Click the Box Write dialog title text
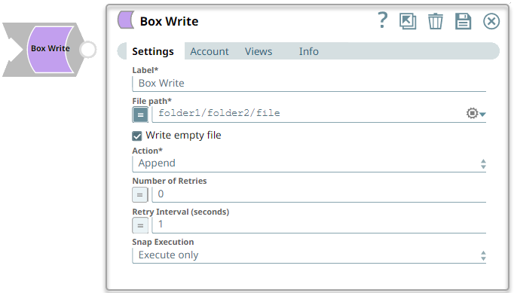Screen dimensions: 514x293 169,21
